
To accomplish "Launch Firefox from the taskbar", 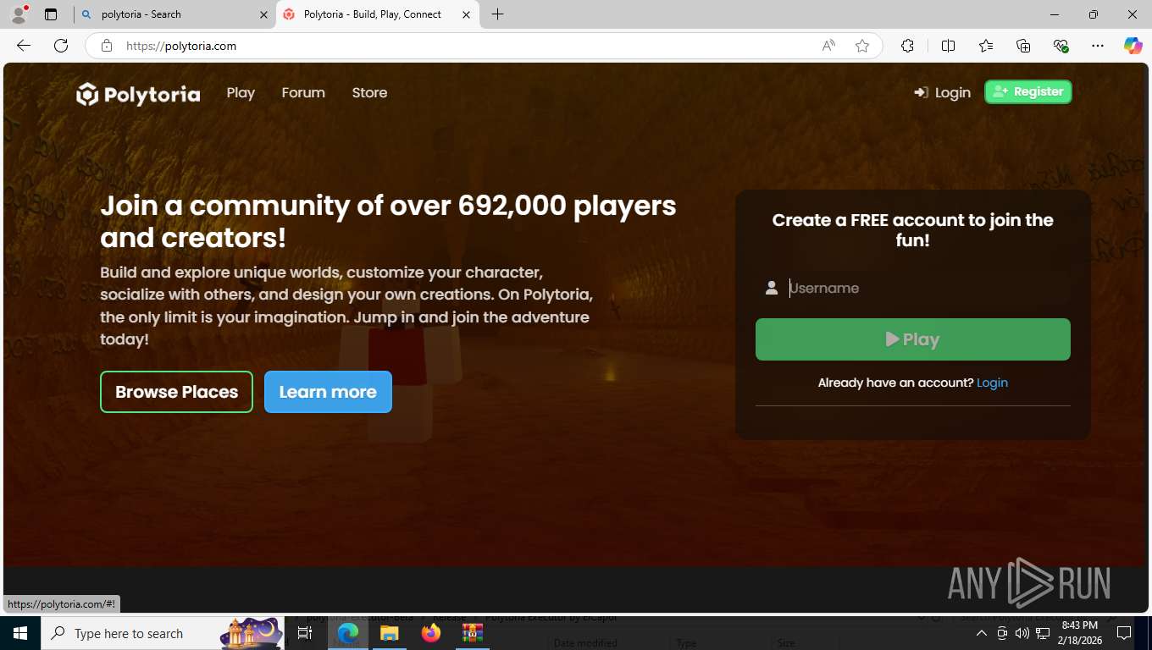I will [431, 633].
